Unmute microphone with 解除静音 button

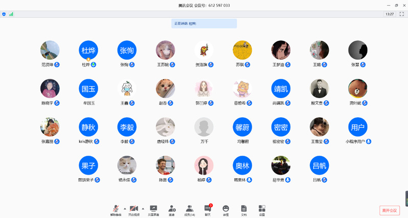116,209
